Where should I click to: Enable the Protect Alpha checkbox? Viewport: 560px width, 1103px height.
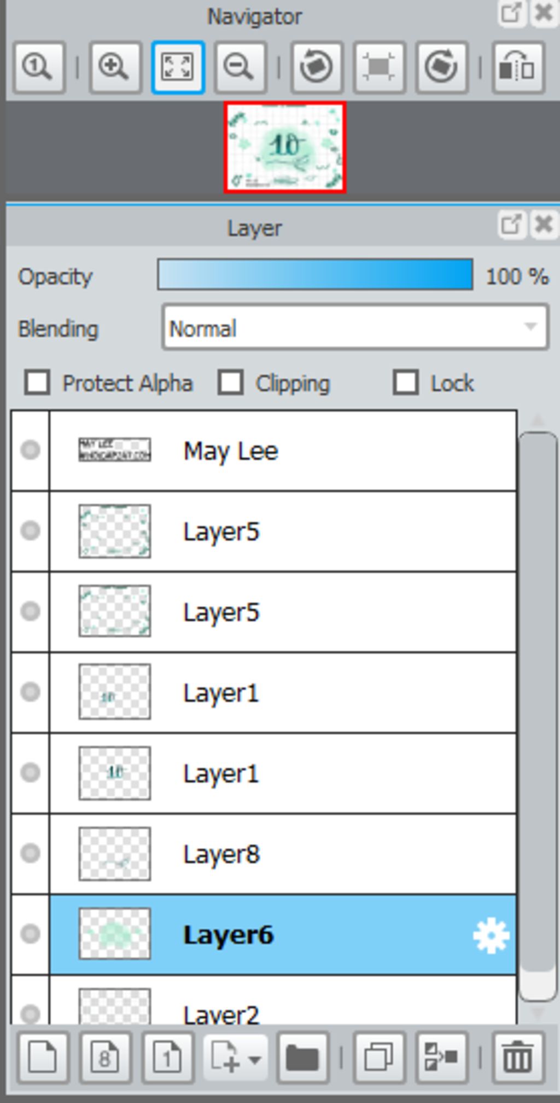pyautogui.click(x=37, y=382)
